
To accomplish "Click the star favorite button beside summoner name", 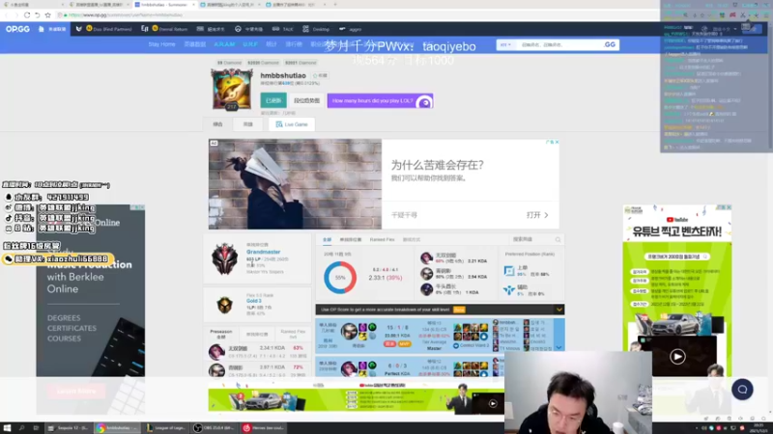I will (320, 76).
